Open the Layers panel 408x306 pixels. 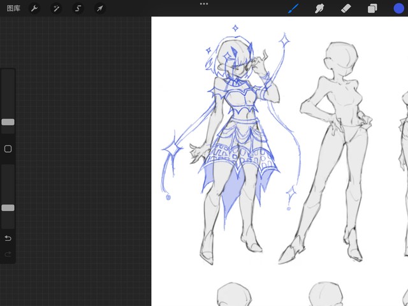[372, 8]
